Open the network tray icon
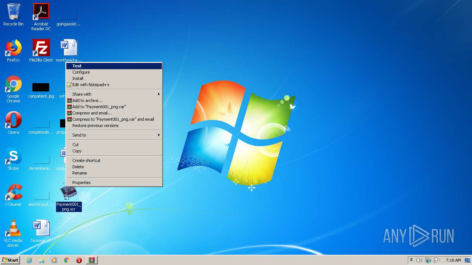The width and height of the screenshot is (472, 265). tap(428, 260)
